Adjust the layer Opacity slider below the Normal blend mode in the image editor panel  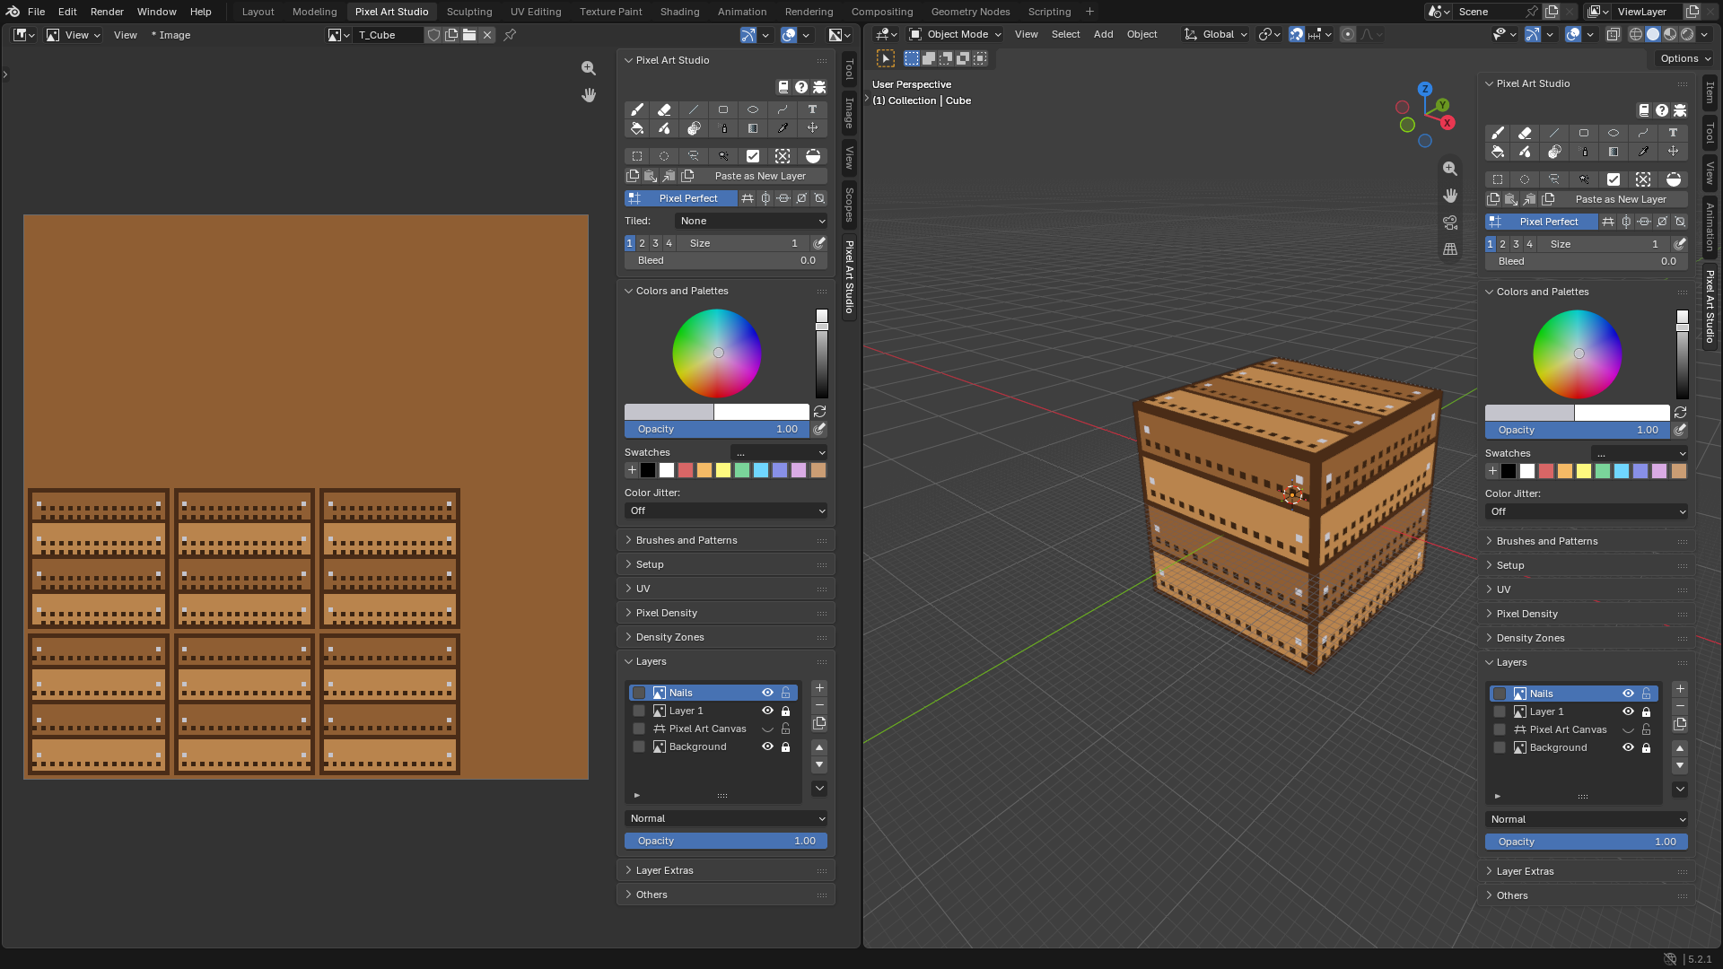pos(726,841)
